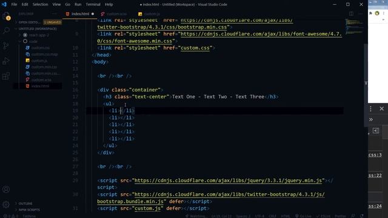
Task: Click CRLF end-of-line setting
Action: (272, 216)
